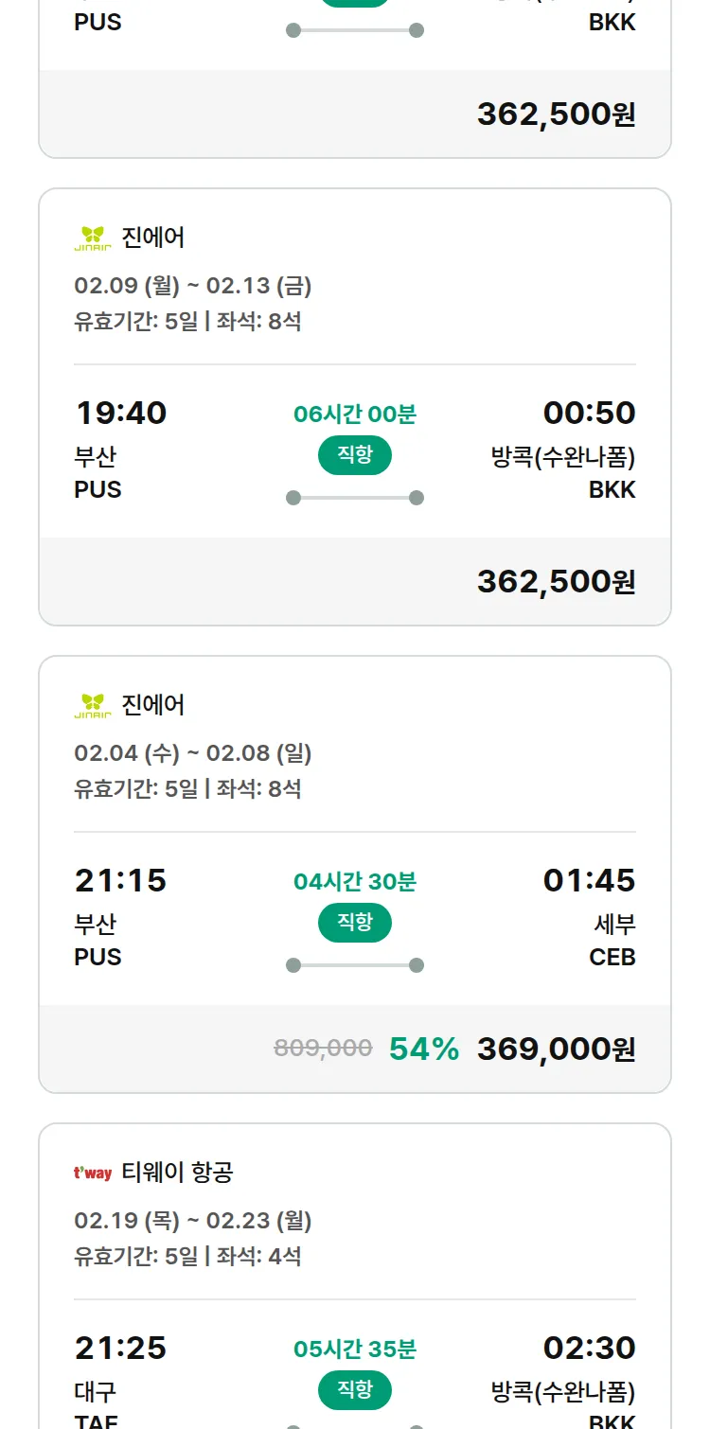Tap the 직항 badge on the Daegu flight
Viewport: 710px width, 1429px height.
tap(354, 1390)
